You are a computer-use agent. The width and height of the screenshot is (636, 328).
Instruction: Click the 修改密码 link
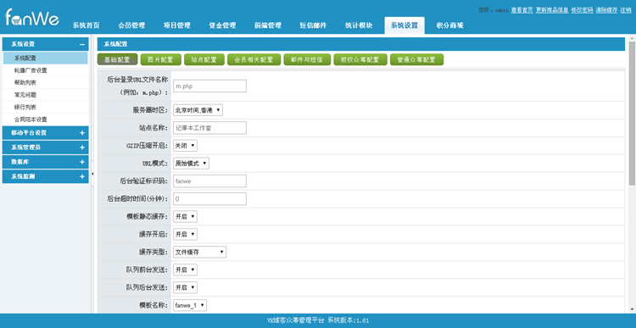[x=582, y=10]
